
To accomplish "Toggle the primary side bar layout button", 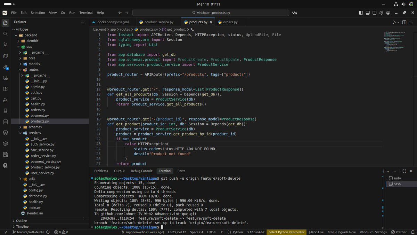I will 361,13.
